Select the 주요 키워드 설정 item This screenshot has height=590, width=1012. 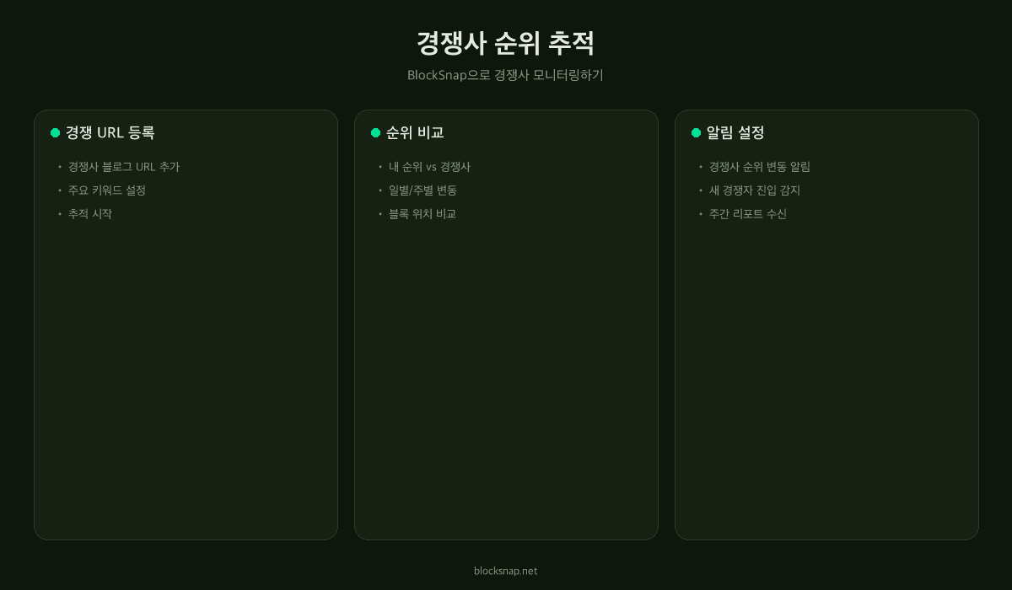(x=107, y=190)
